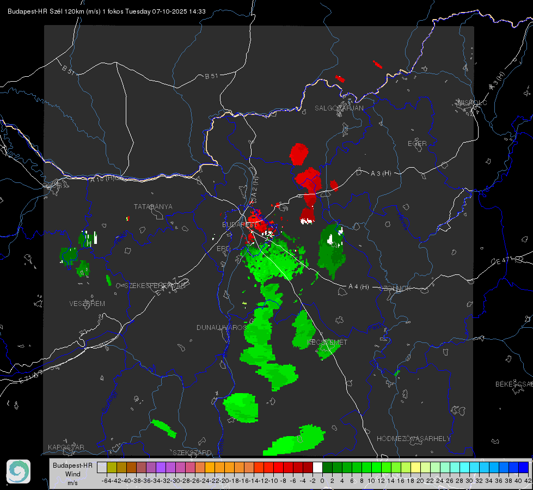
Task: Click the -64 legend value
Action: click(x=106, y=481)
